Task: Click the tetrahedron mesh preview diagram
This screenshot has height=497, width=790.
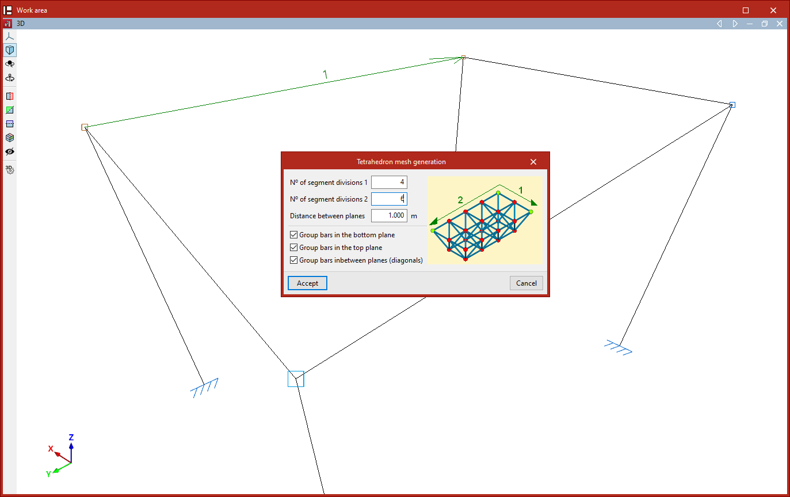Action: [486, 221]
